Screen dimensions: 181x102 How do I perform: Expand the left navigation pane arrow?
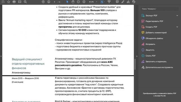(x=1, y=56)
